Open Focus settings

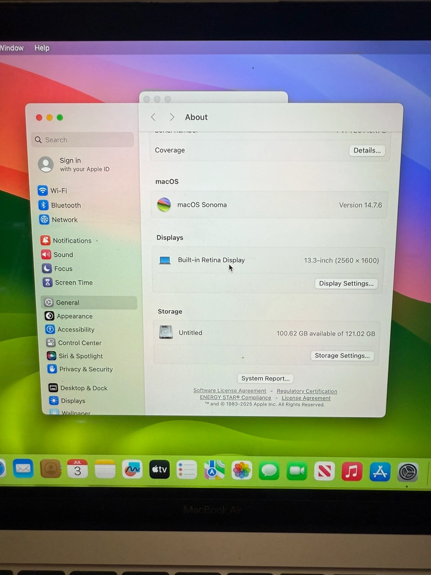tap(57, 268)
